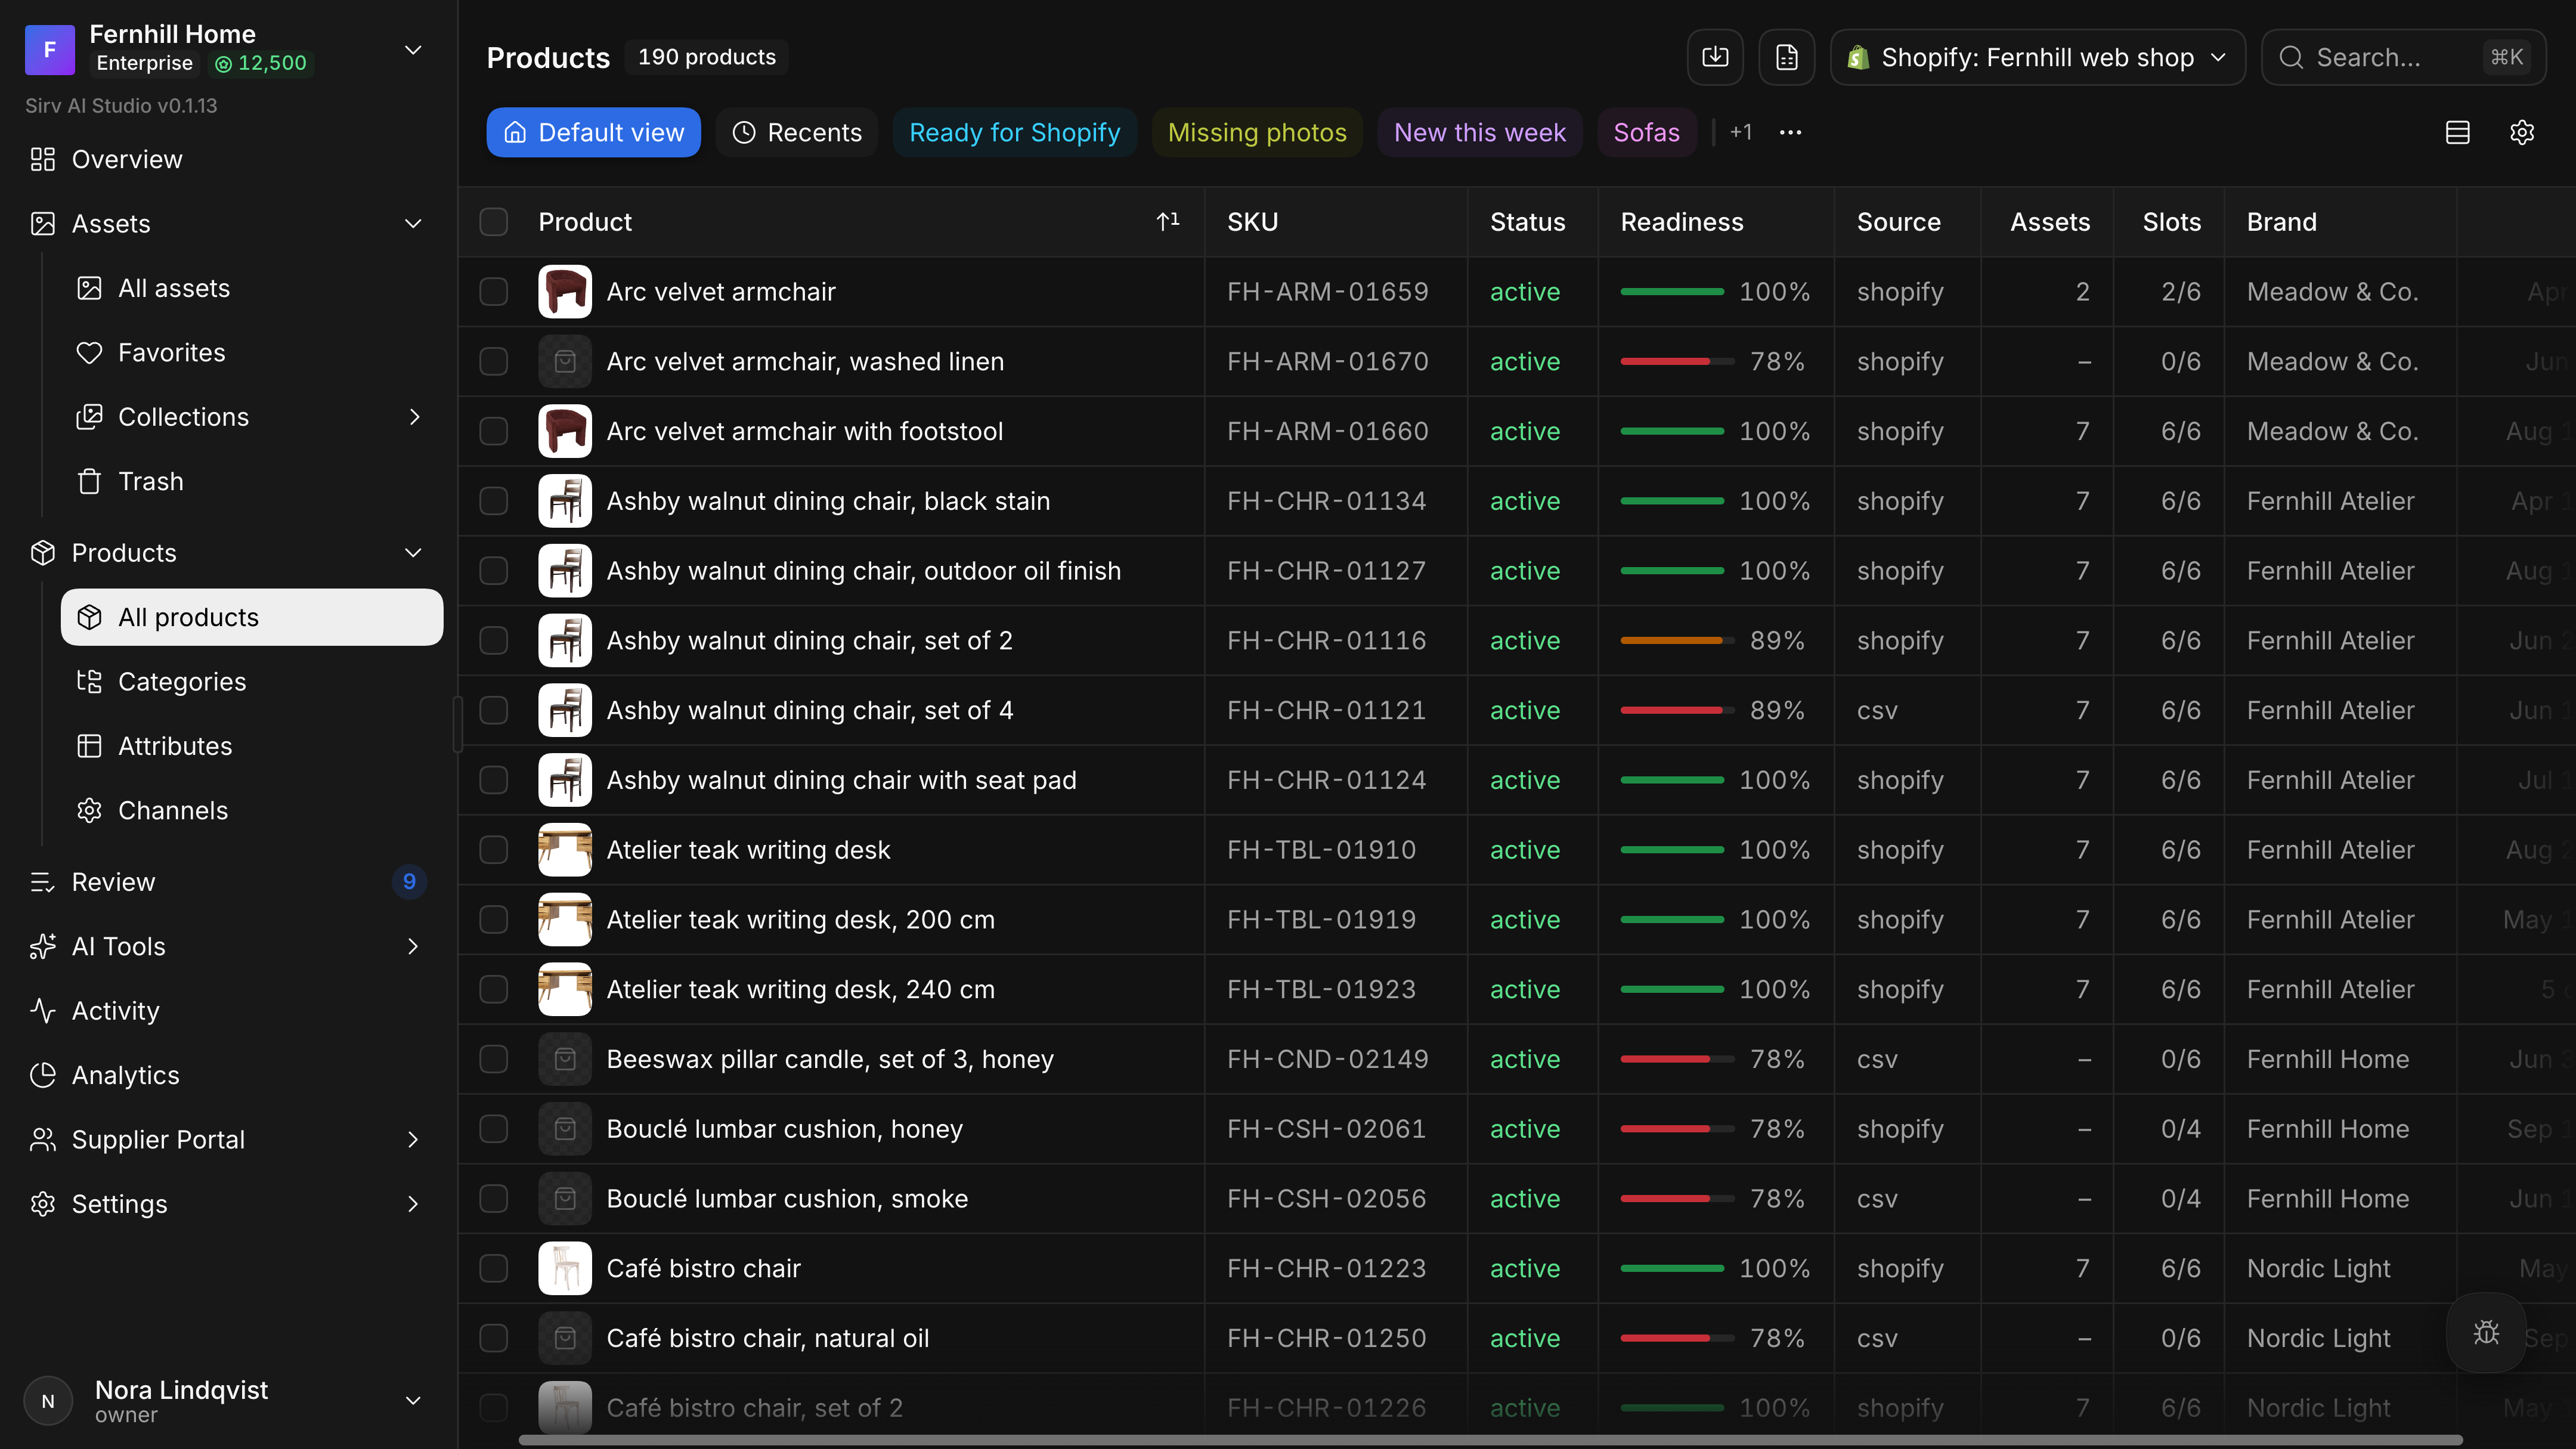Open All assets in sidebar
2576x1449 pixels.
coord(252,288)
